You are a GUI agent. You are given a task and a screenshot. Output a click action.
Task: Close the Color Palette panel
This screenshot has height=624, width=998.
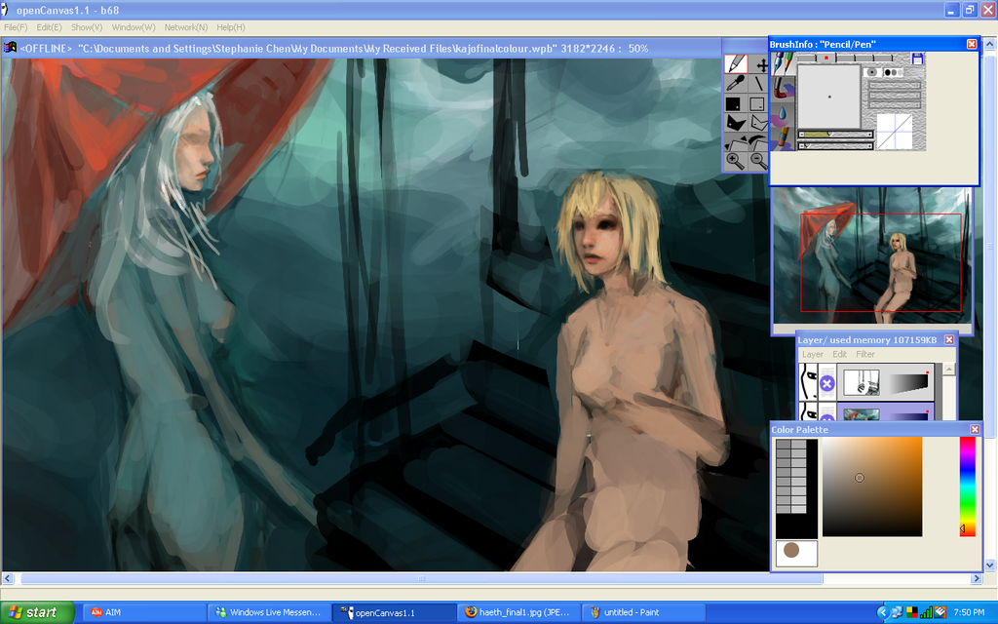[x=975, y=430]
